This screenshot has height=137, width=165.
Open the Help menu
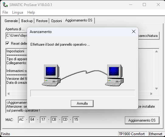pyautogui.click(x=31, y=12)
